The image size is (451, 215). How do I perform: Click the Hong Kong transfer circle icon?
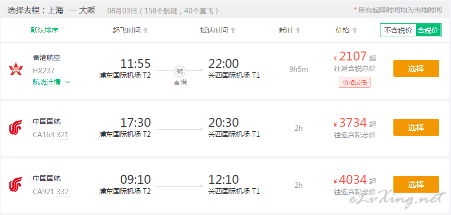[x=180, y=71]
